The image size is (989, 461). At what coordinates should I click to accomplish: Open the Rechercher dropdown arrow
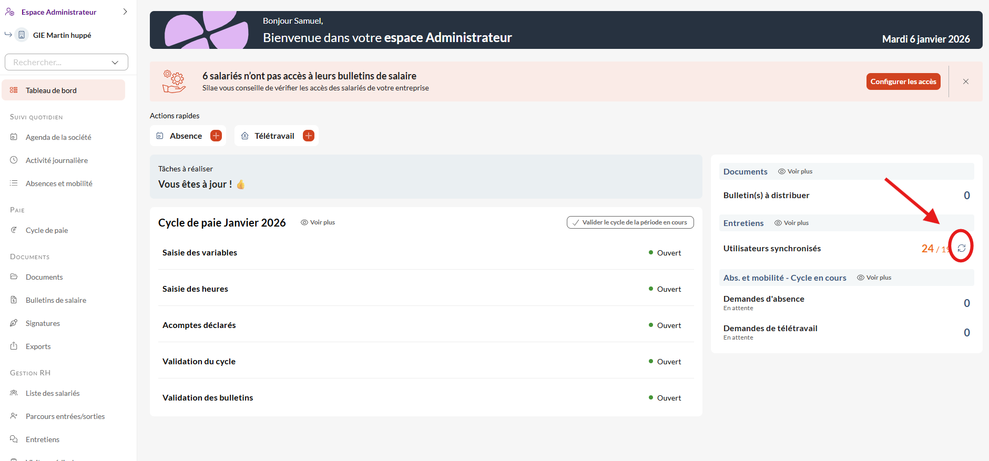click(x=115, y=63)
